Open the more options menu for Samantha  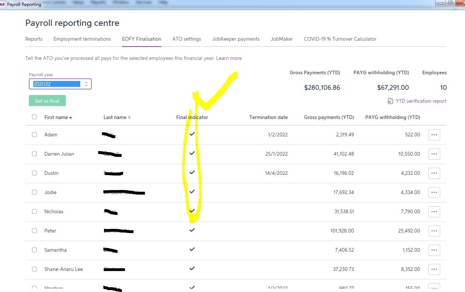tap(434, 250)
